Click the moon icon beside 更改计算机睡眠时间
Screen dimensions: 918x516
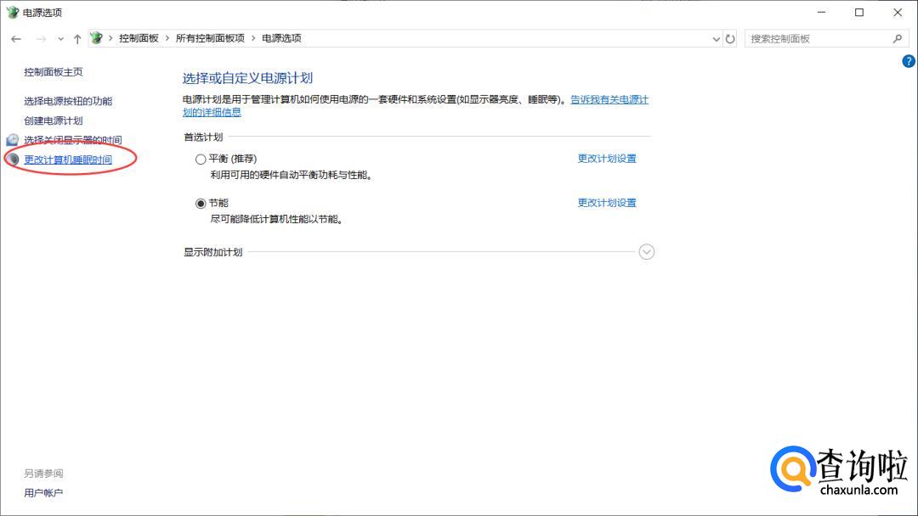click(13, 159)
